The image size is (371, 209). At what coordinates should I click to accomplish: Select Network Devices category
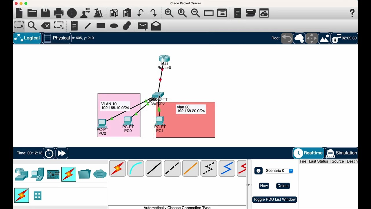click(22, 174)
